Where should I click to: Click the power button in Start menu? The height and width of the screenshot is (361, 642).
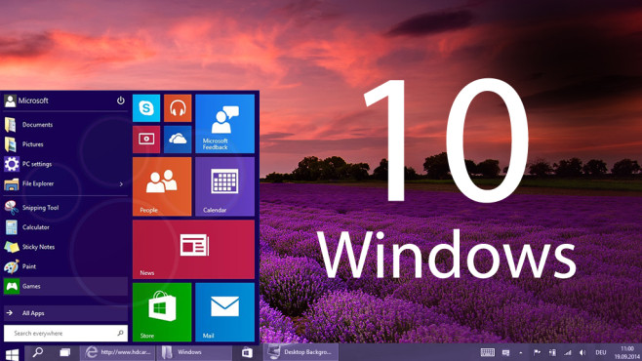pyautogui.click(x=120, y=100)
